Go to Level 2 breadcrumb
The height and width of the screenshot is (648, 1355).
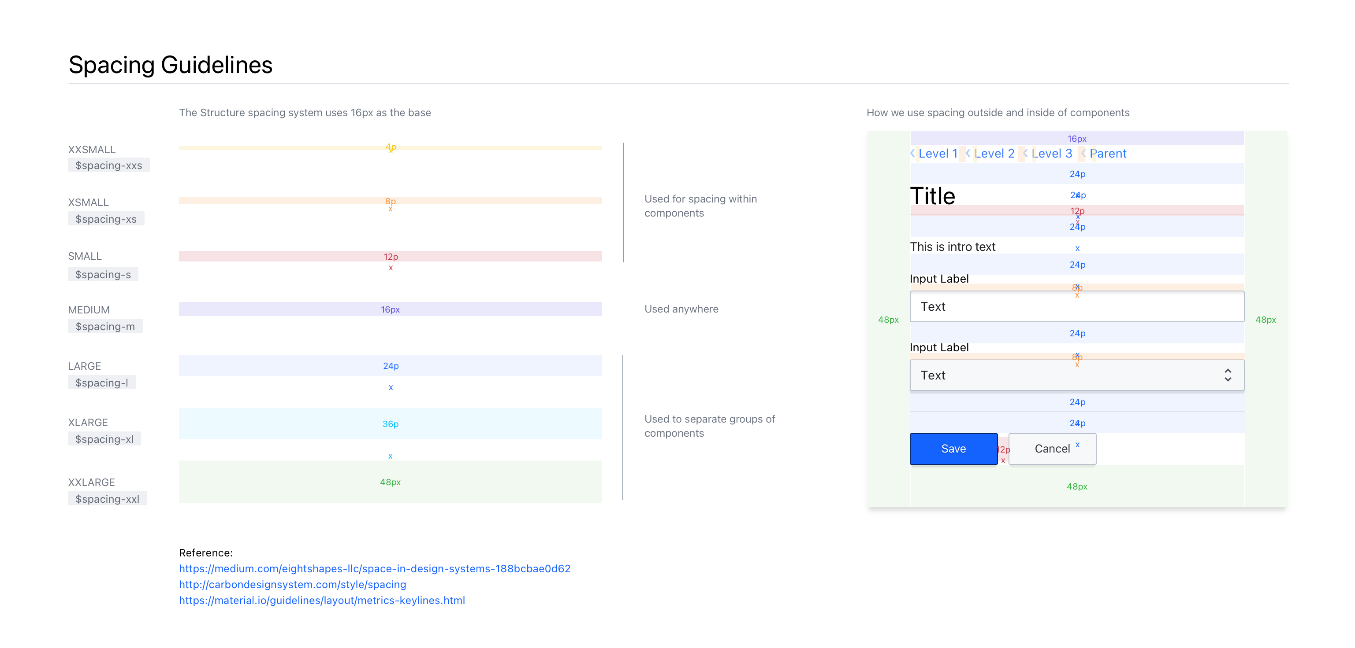(994, 153)
